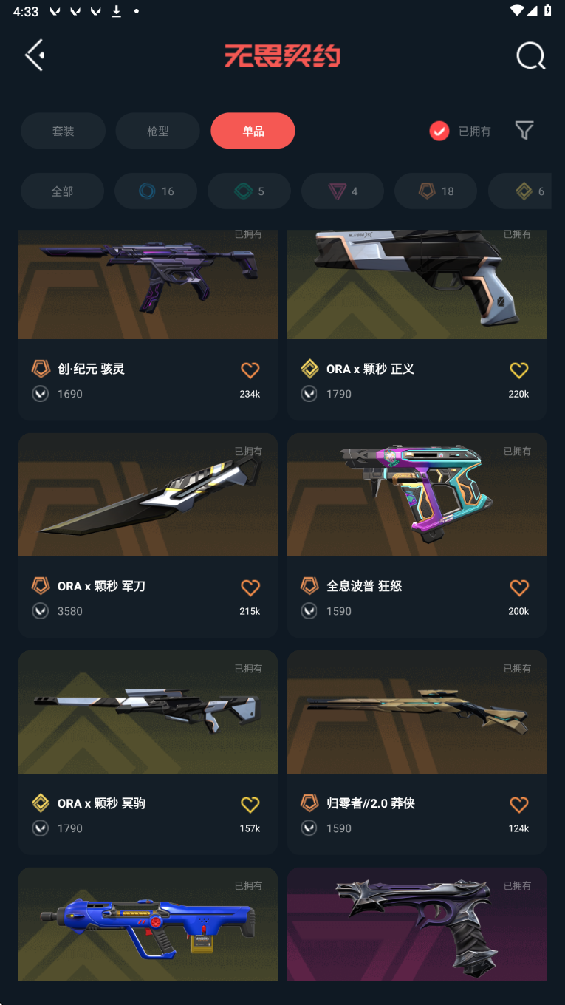Select the 单品 tab
The width and height of the screenshot is (565, 1005).
(253, 131)
